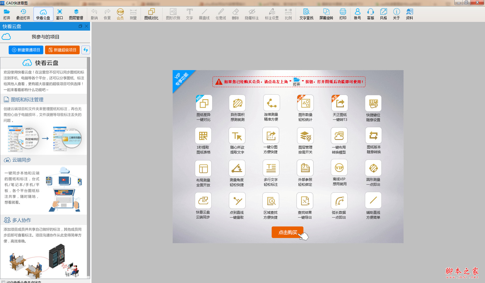Click the 屏幕旋转 screen rotate tool
This screenshot has height=283, width=485.
(x=326, y=14)
